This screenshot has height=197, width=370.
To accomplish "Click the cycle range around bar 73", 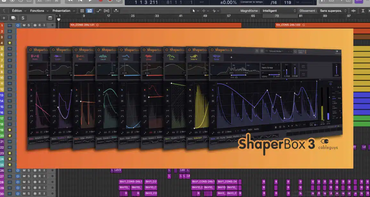I will coord(280,16).
